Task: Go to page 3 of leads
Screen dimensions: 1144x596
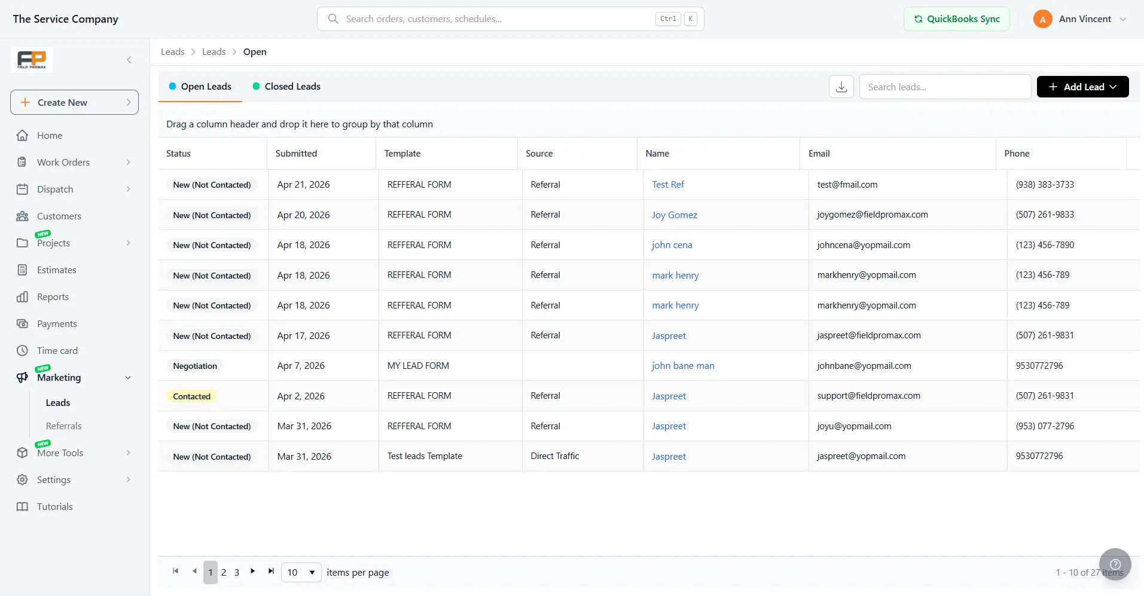Action: (x=237, y=572)
